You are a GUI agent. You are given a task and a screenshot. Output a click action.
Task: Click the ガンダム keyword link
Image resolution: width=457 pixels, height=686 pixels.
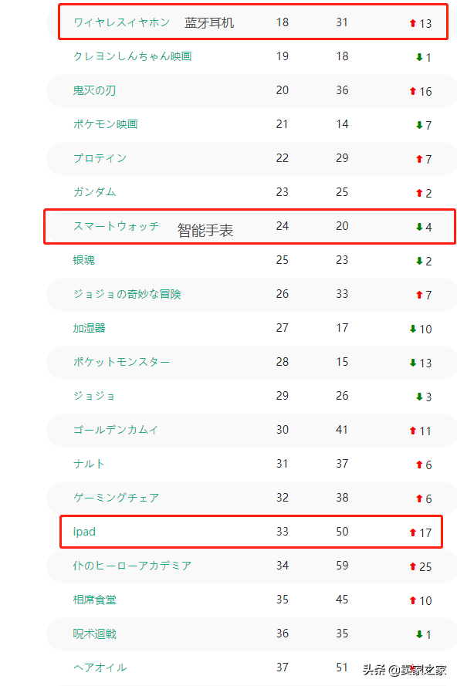coord(94,192)
